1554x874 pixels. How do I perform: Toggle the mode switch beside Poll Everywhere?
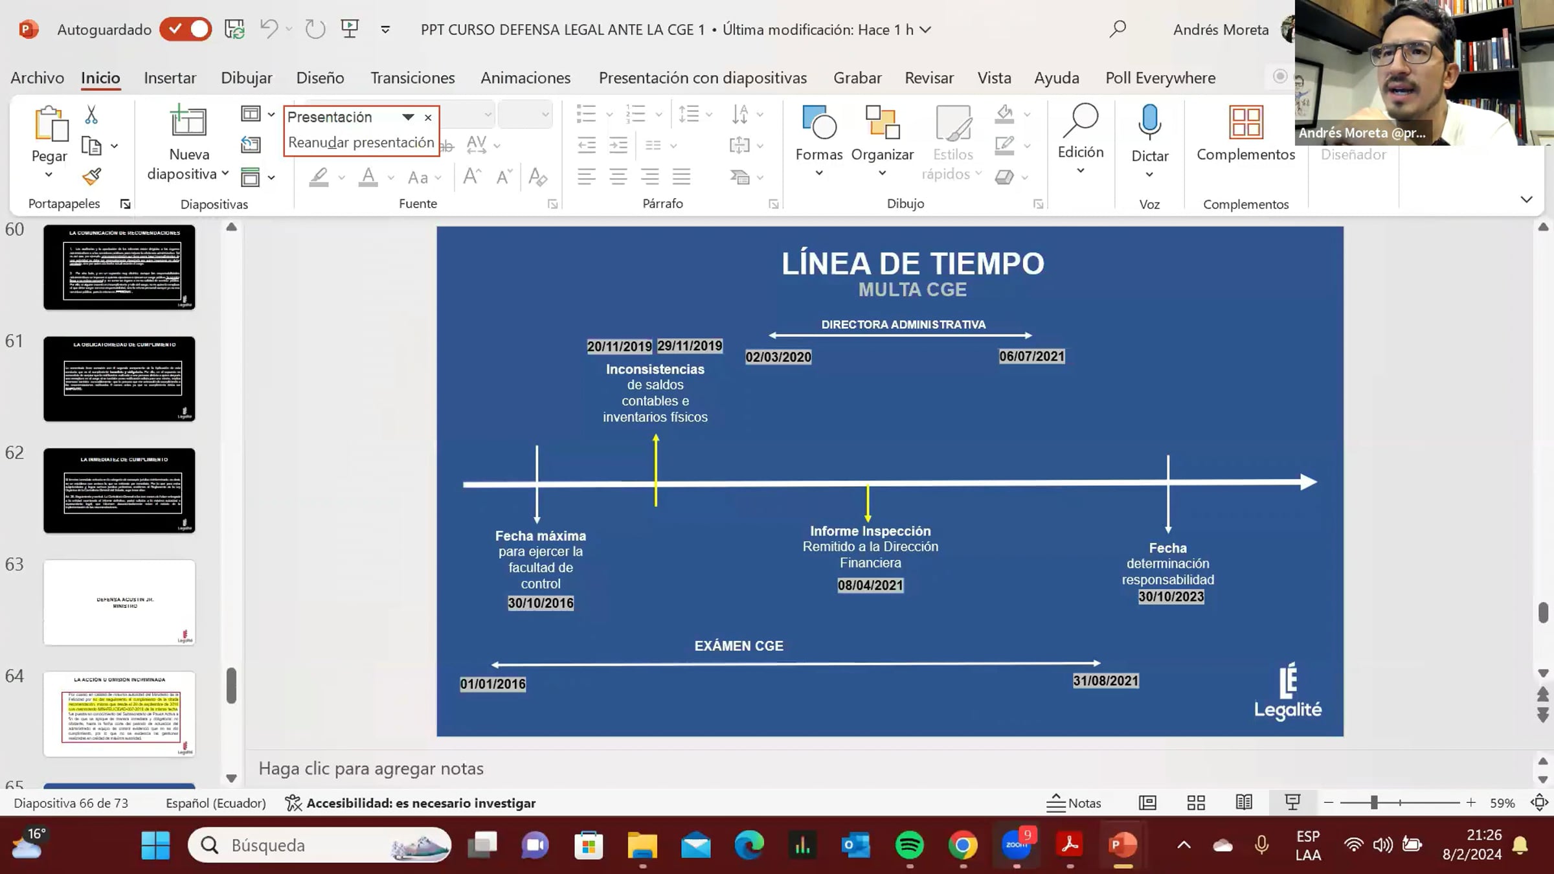click(x=1279, y=76)
